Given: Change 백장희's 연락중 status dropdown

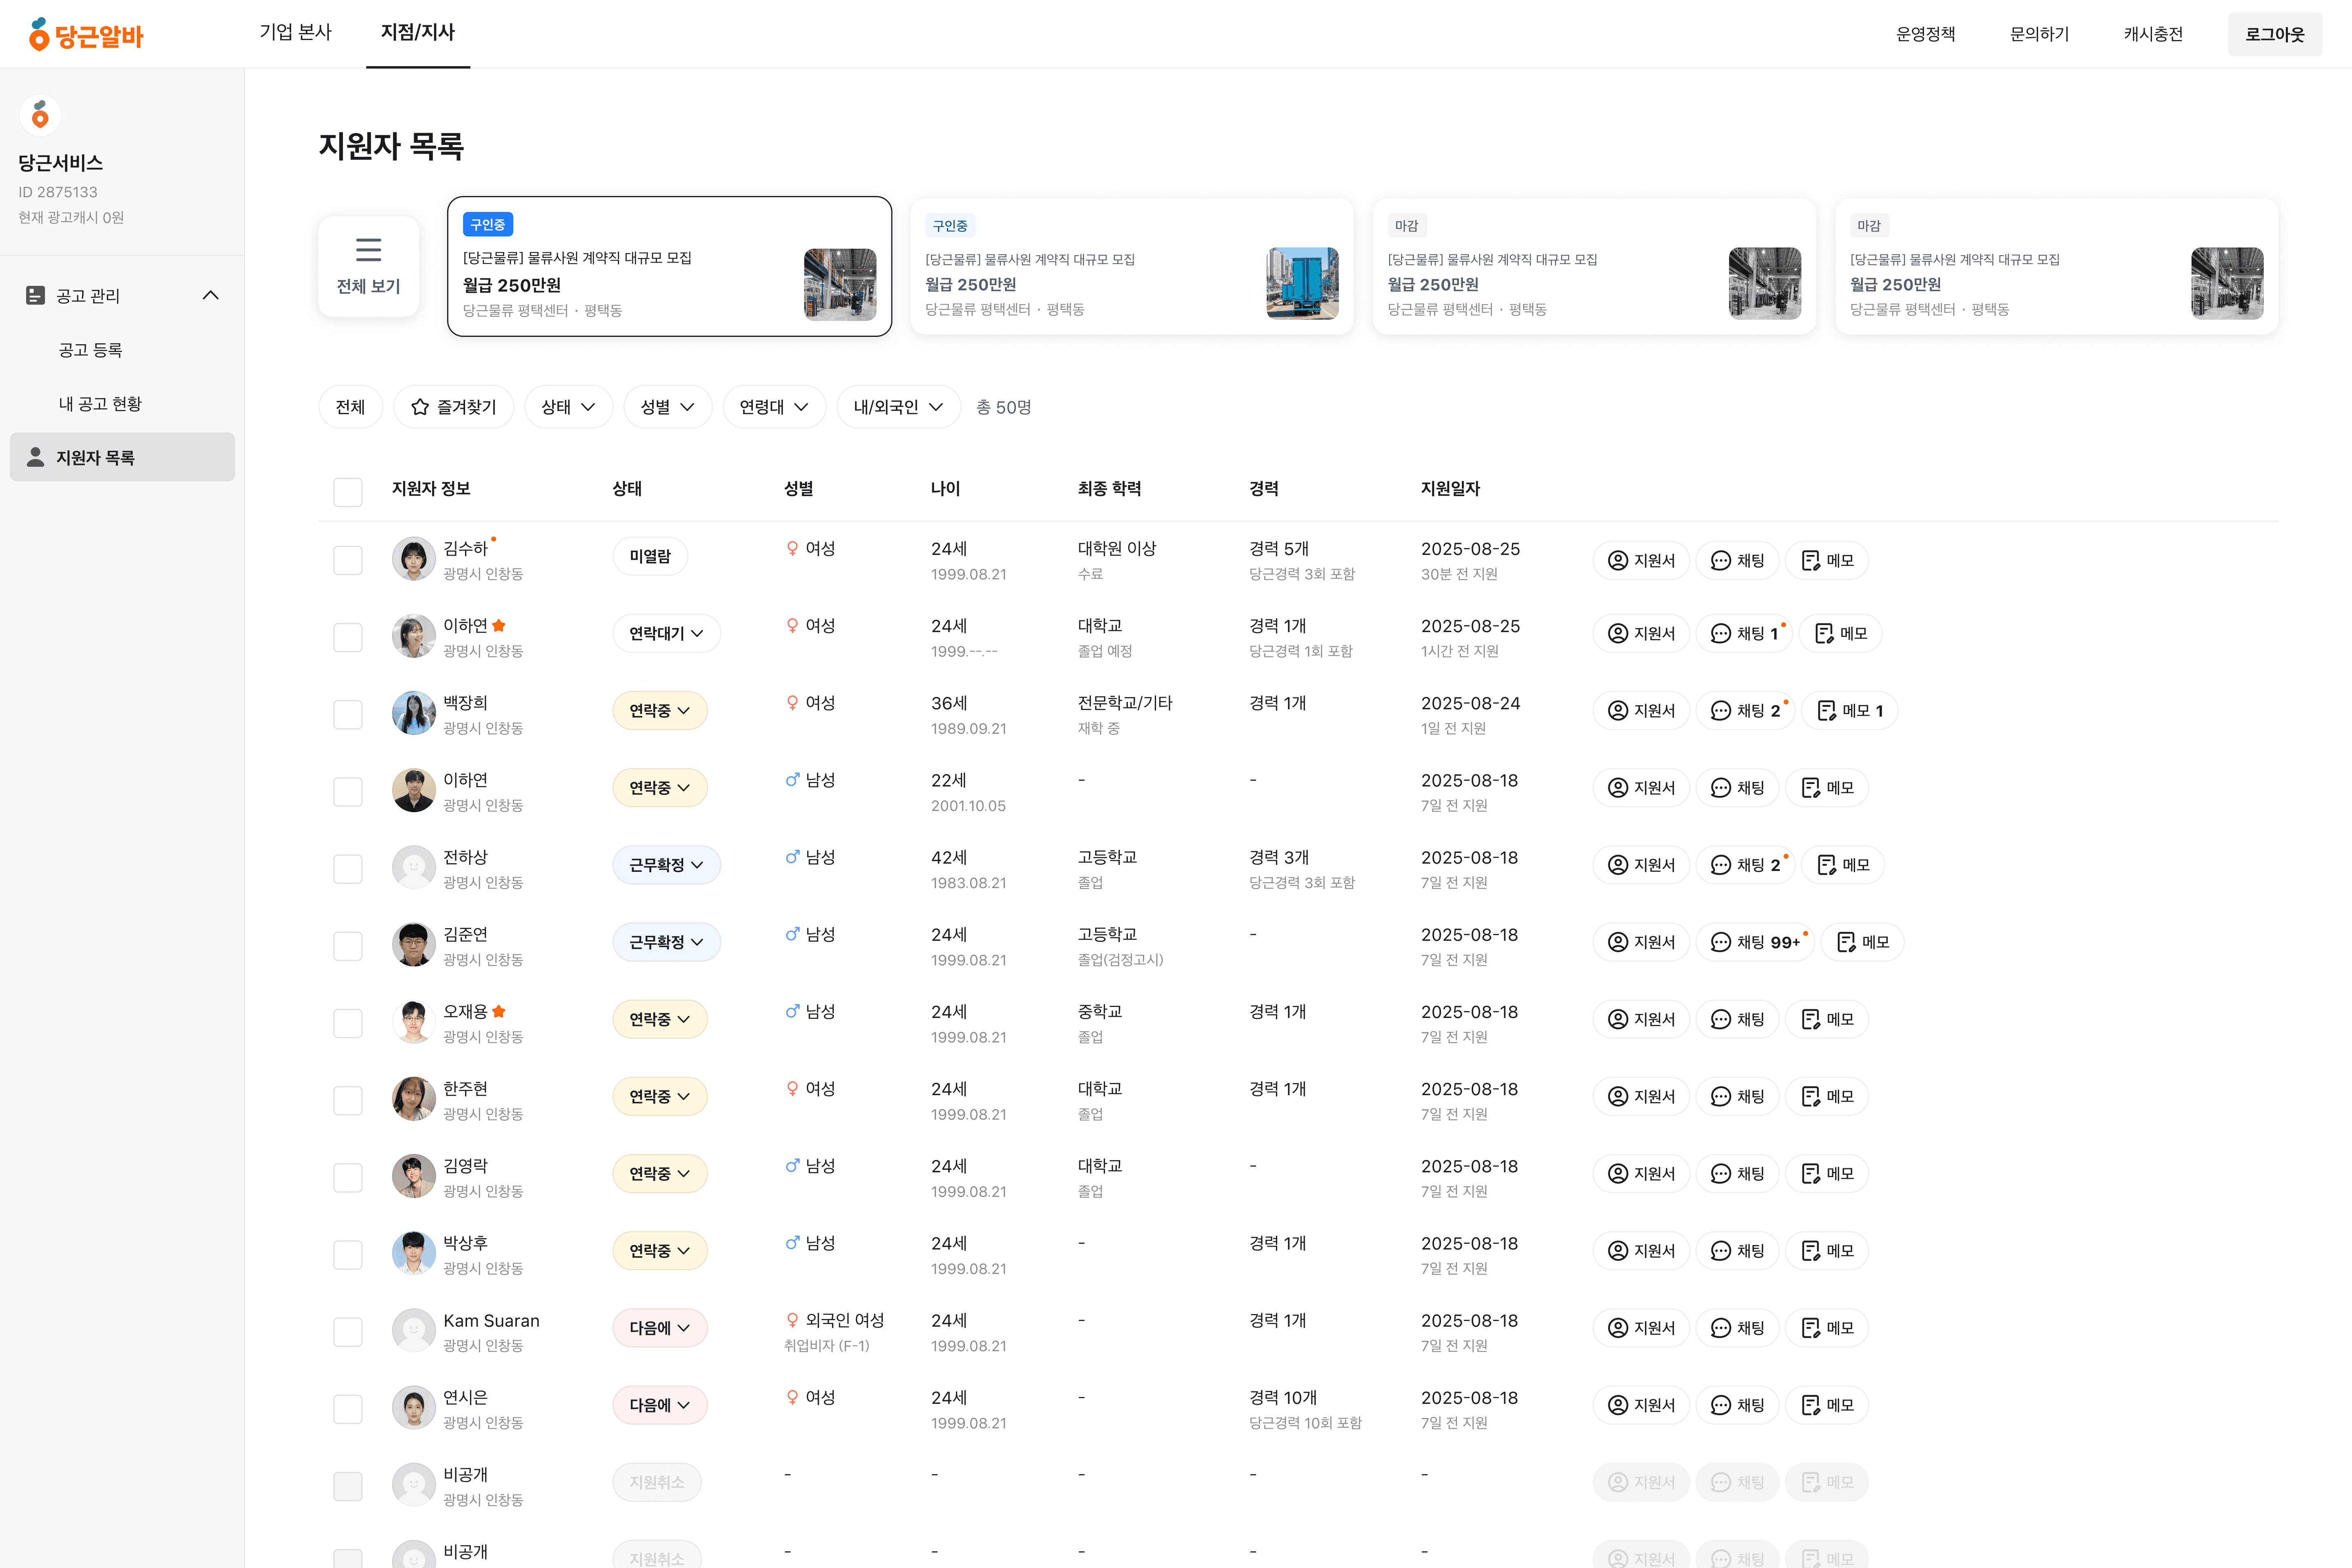Looking at the screenshot, I should [660, 711].
